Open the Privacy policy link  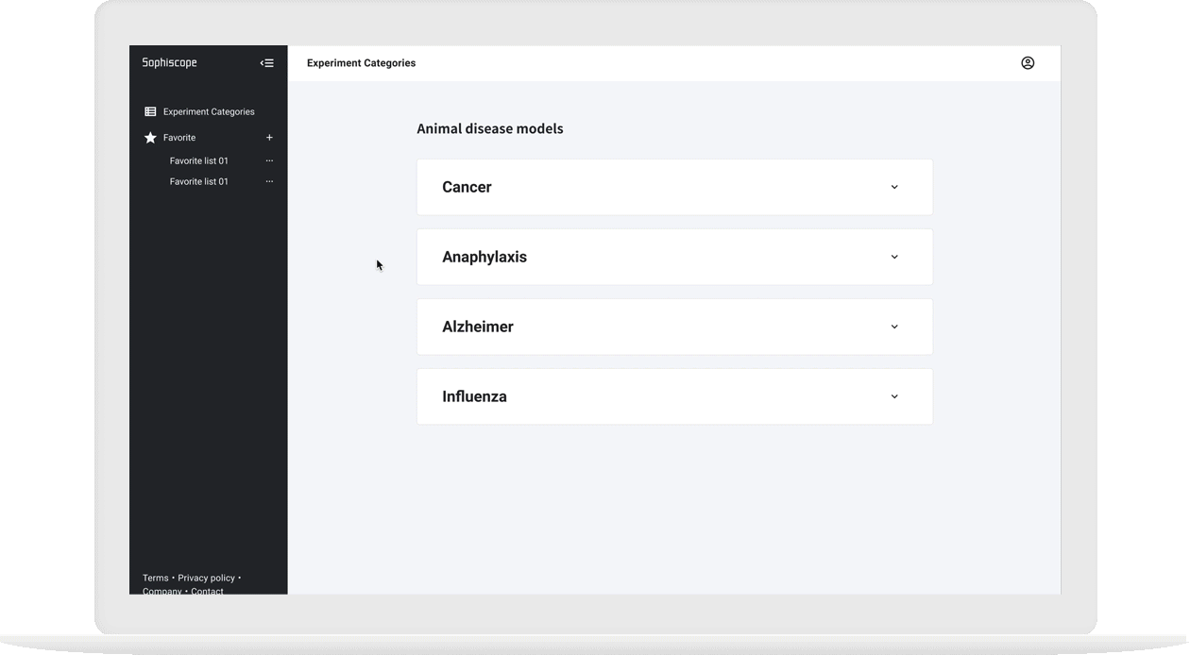(206, 578)
